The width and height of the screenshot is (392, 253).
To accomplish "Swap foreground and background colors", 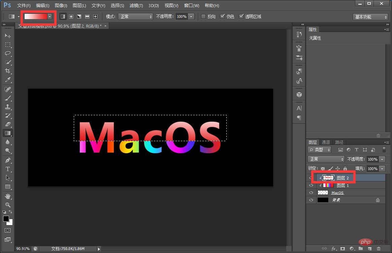I will point(10,212).
